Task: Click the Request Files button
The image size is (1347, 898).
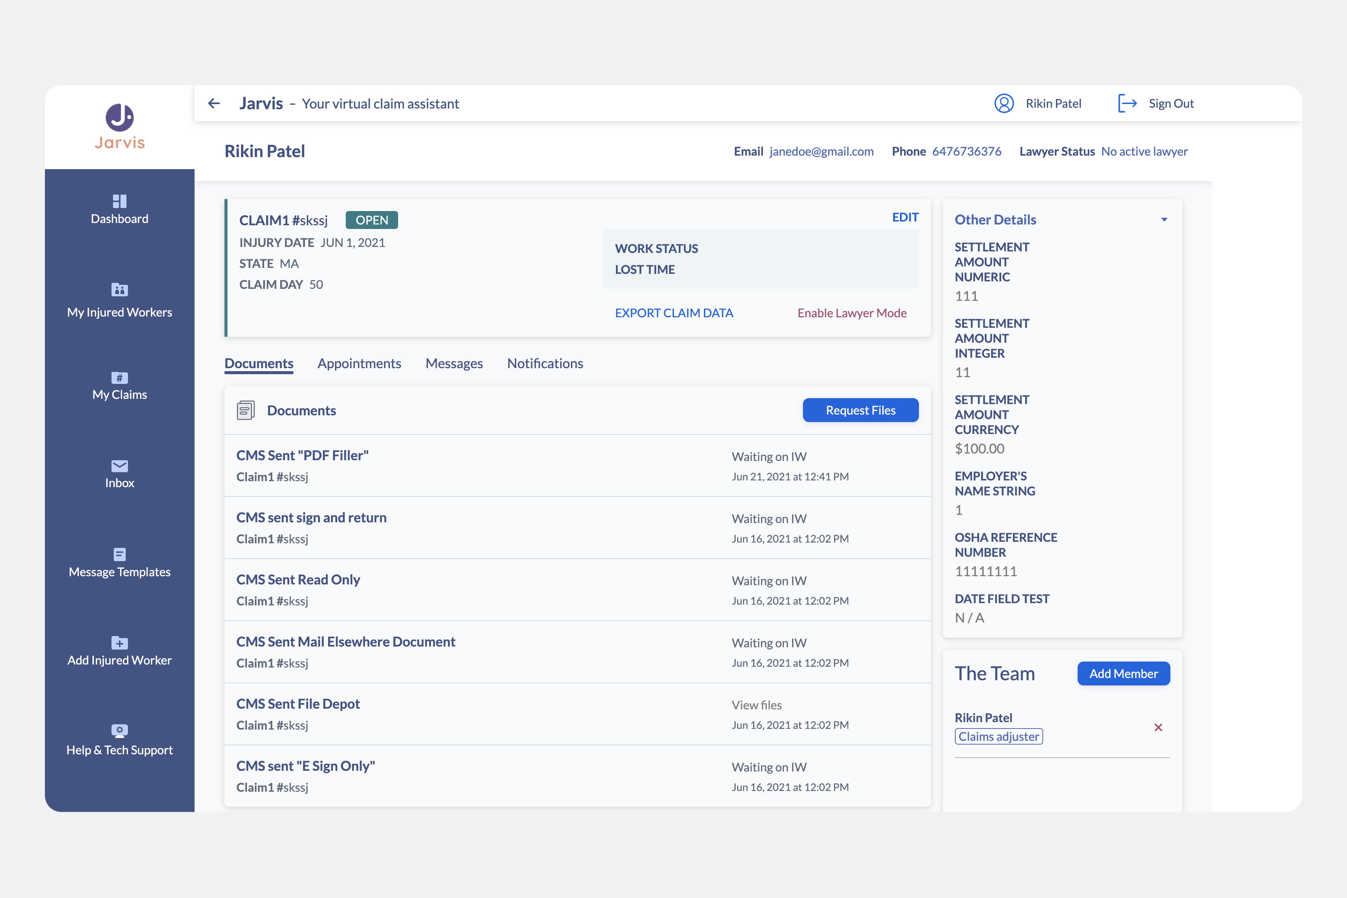Action: pyautogui.click(x=860, y=410)
